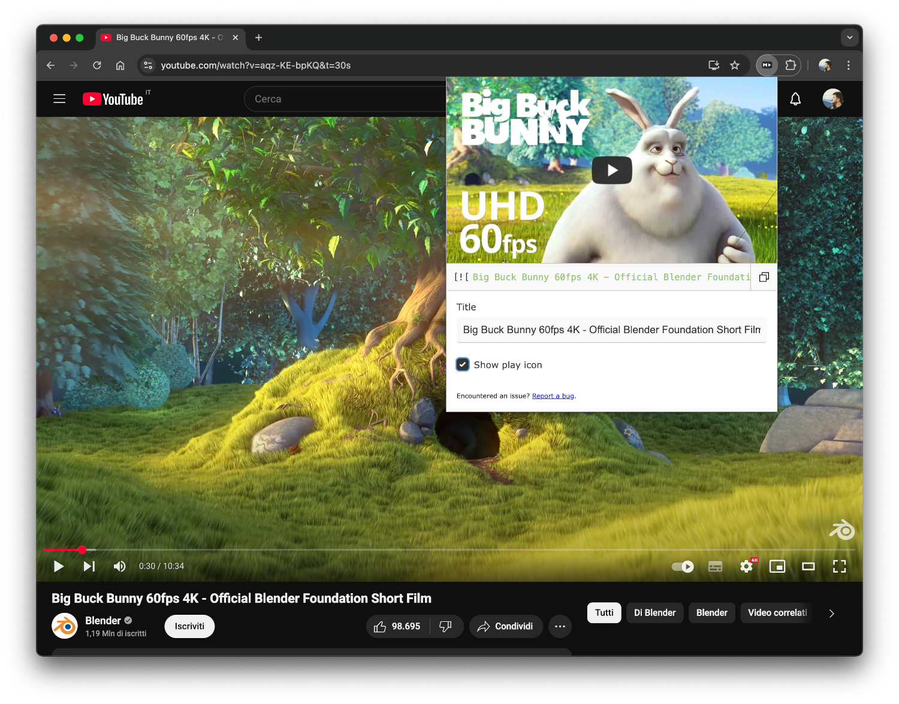Click the copy markdown icon in popup
This screenshot has height=704, width=899.
click(x=764, y=277)
